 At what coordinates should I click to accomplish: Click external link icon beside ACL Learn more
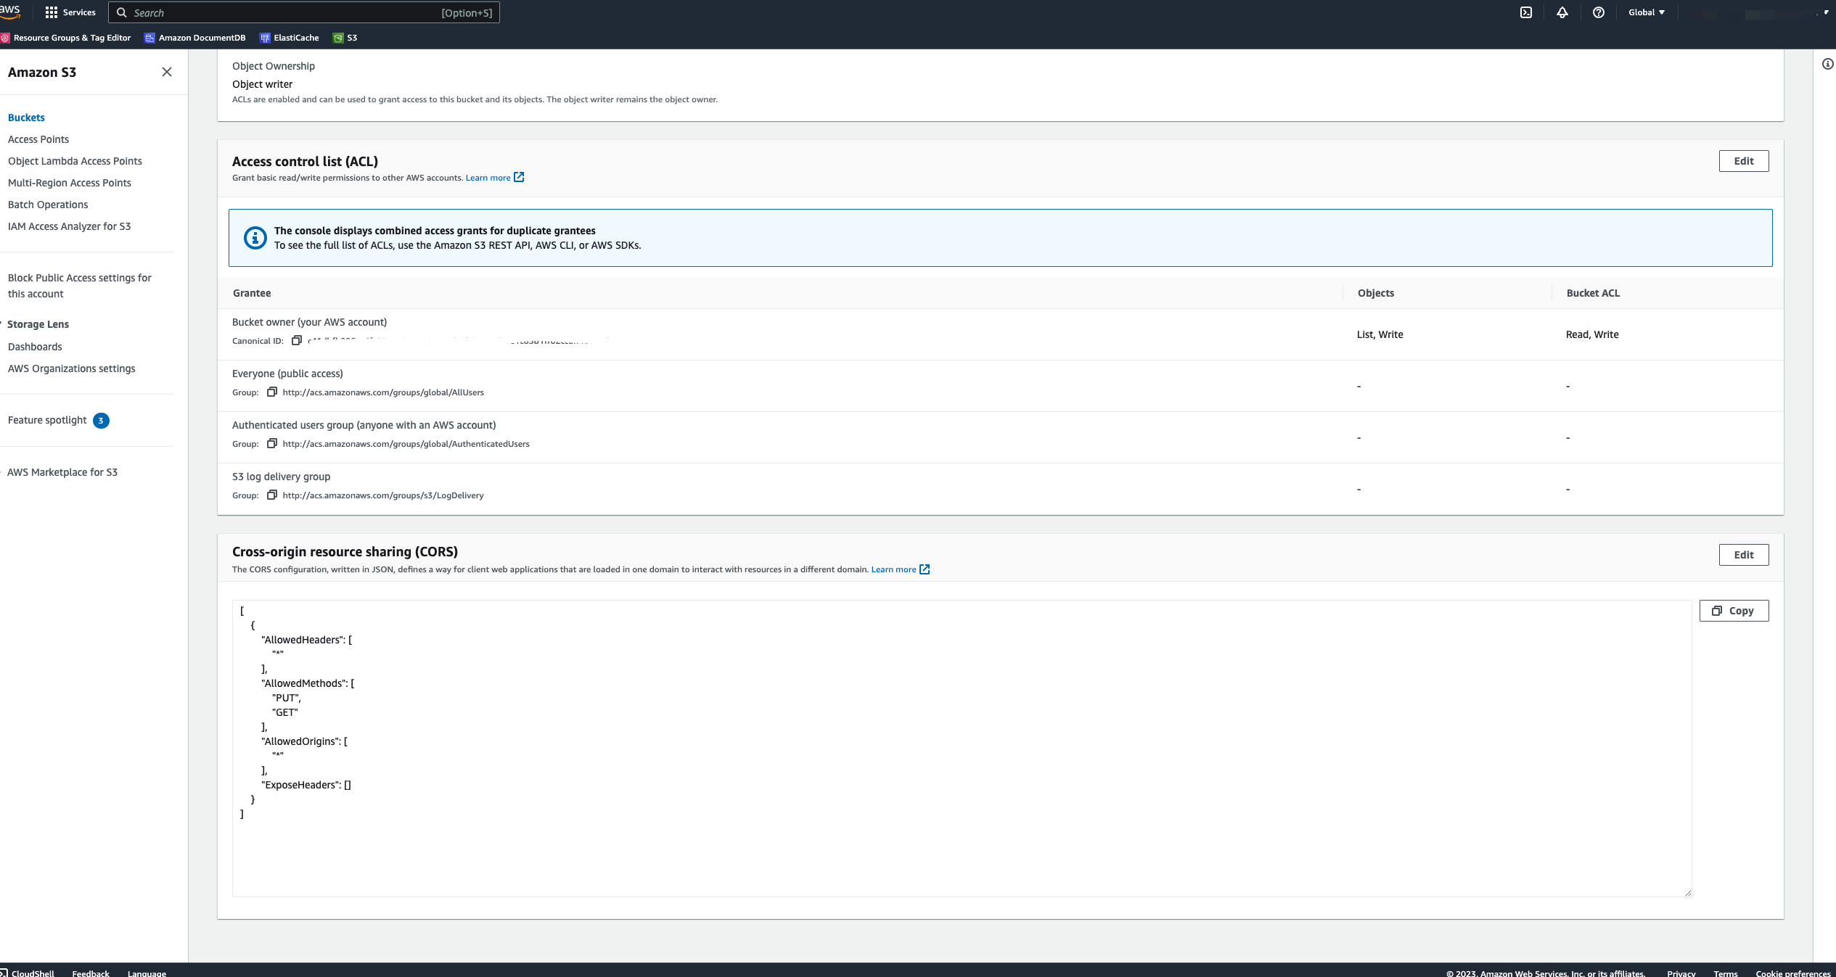(519, 177)
